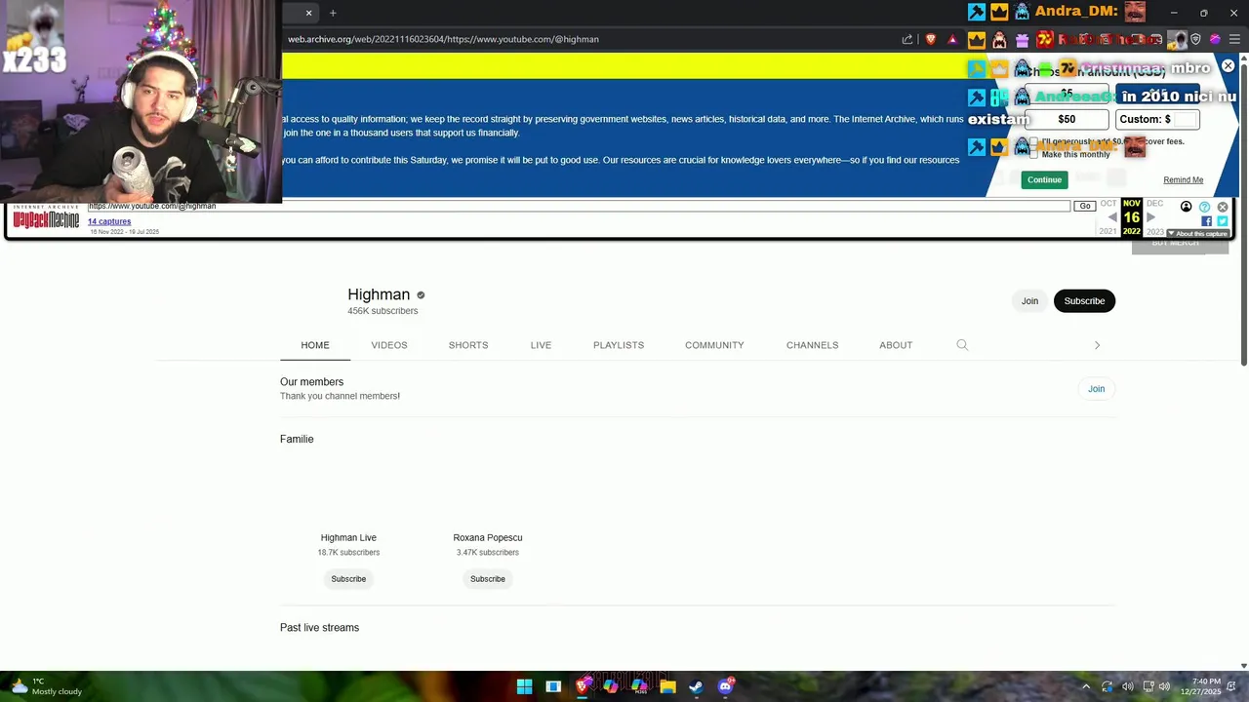Viewport: 1249px width, 702px height.
Task: Click the Wayback Go button
Action: tap(1084, 206)
